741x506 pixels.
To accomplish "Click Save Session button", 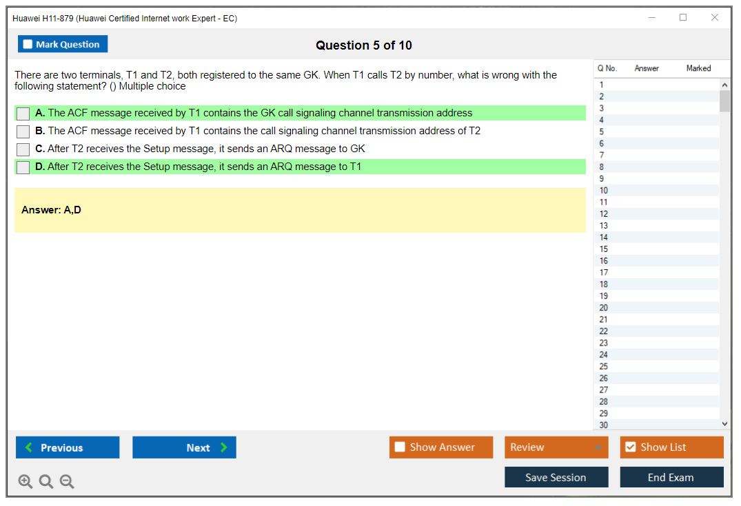I will coord(556,478).
